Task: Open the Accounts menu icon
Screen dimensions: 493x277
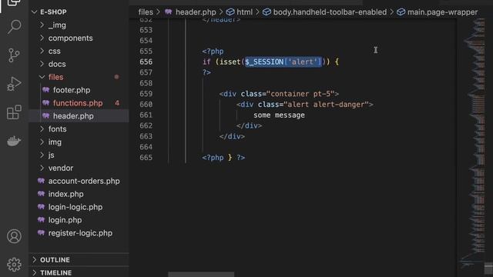Action: (14, 236)
